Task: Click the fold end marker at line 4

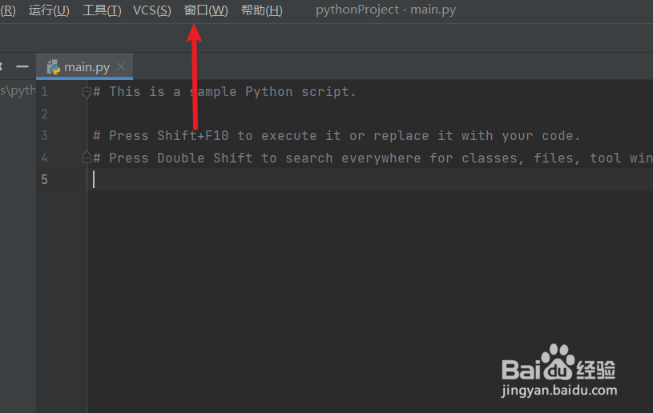Action: (87, 158)
